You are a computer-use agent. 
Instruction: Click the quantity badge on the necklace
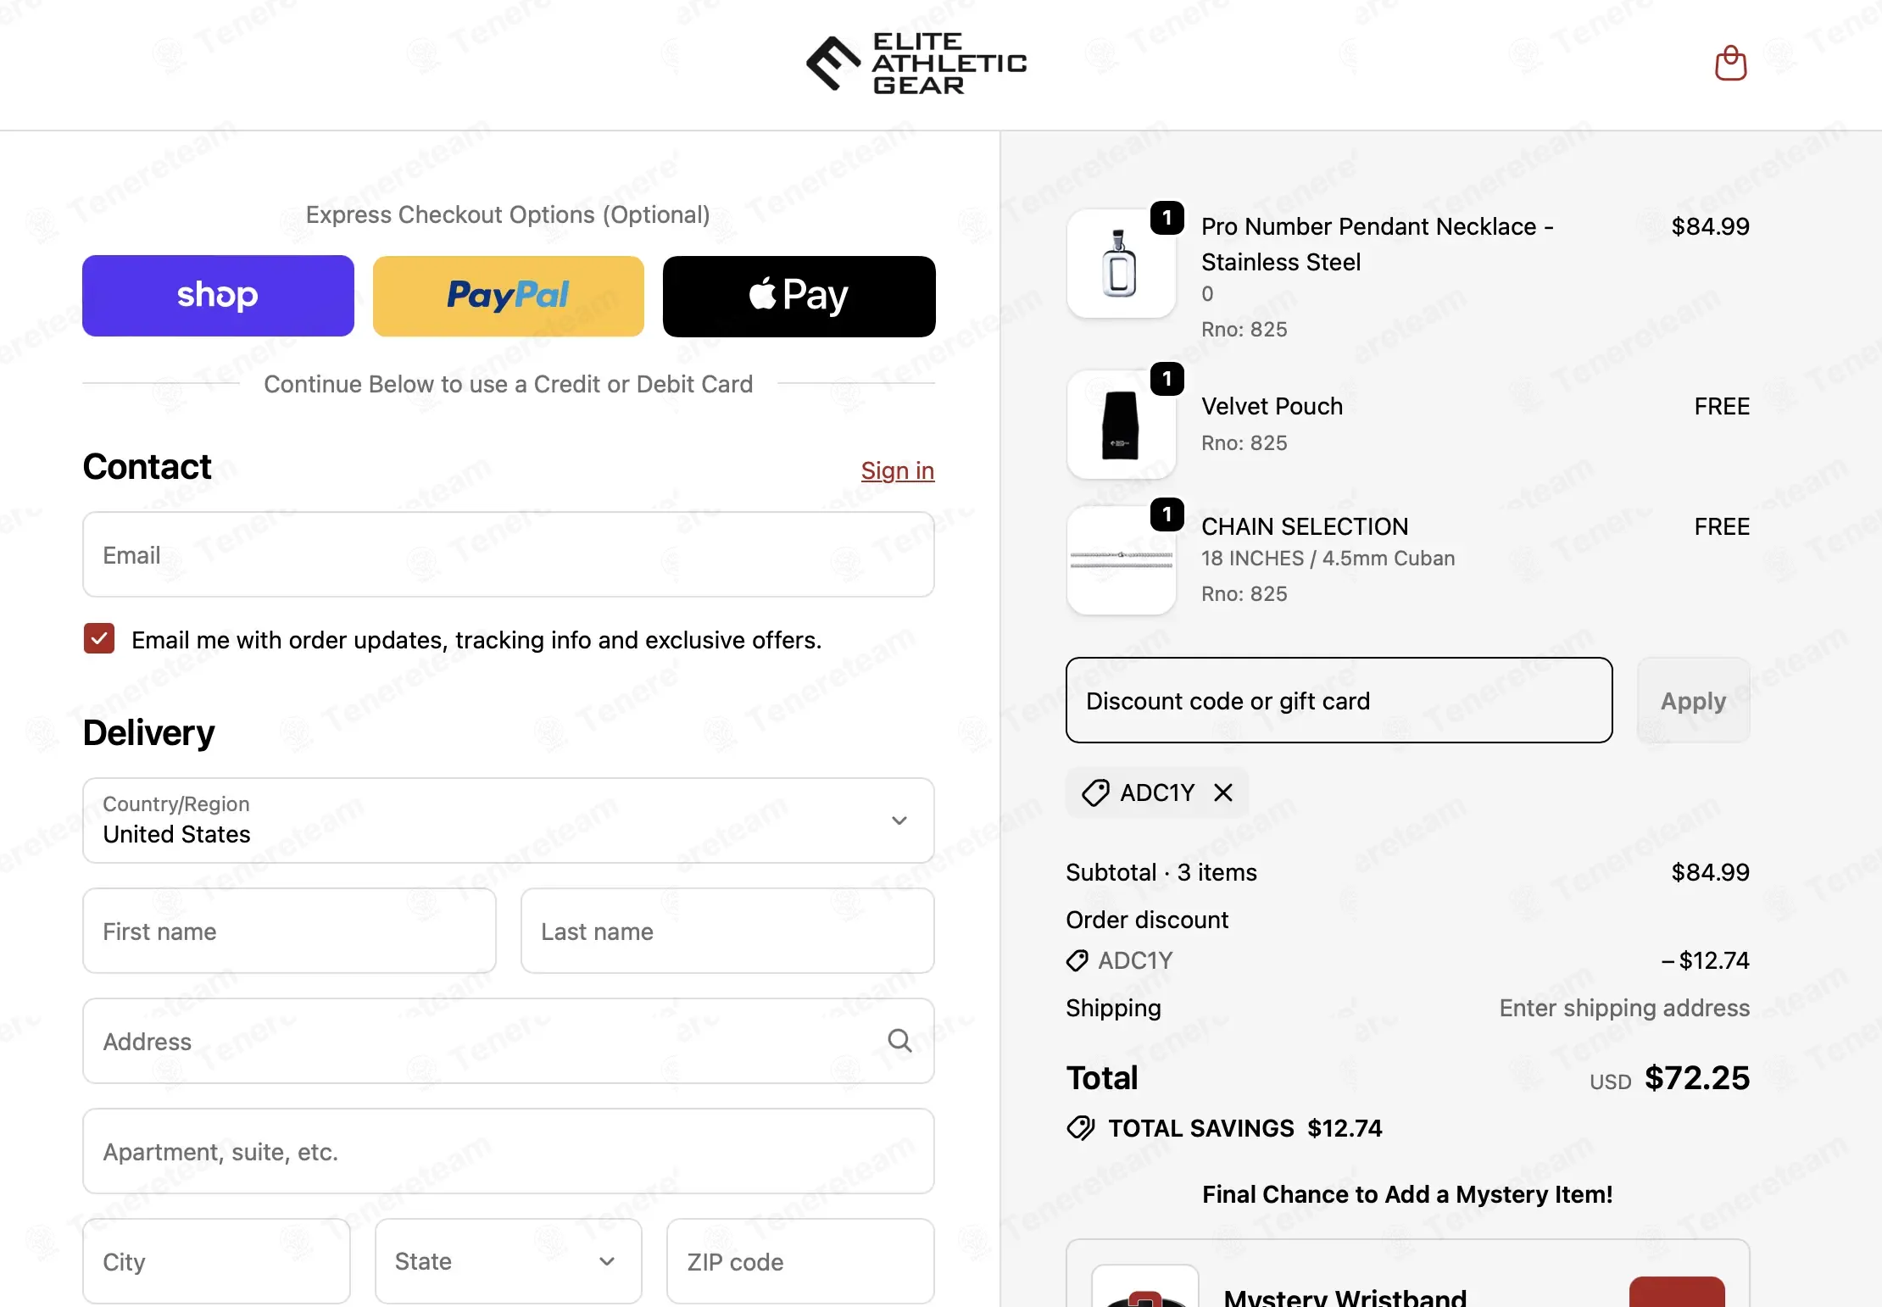pos(1167,218)
